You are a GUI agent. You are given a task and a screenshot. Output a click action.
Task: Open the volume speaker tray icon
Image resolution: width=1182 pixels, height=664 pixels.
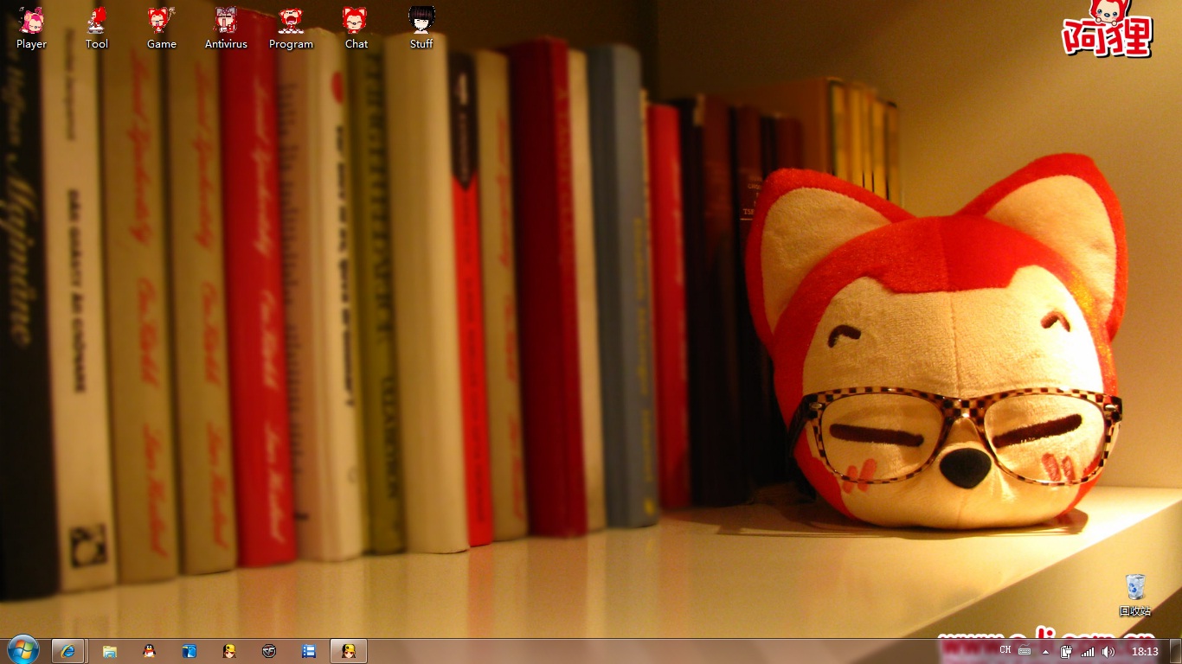(x=1108, y=652)
